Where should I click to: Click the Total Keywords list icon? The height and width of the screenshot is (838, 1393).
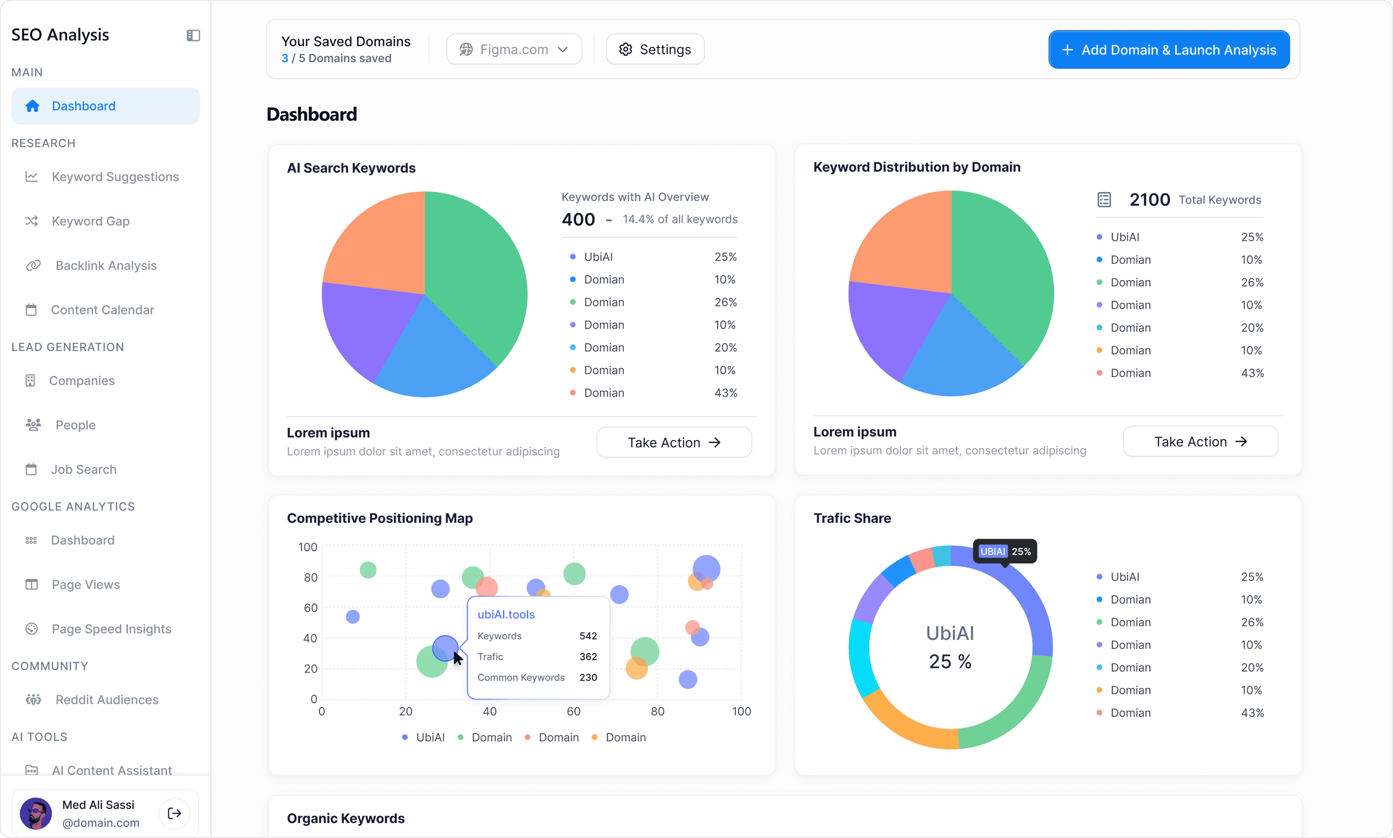(x=1104, y=199)
